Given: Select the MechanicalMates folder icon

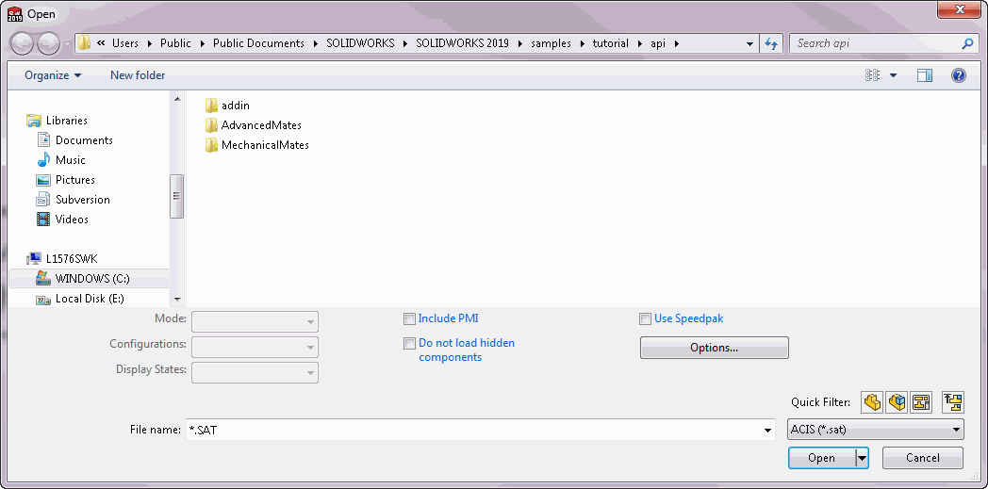Looking at the screenshot, I should pos(212,145).
